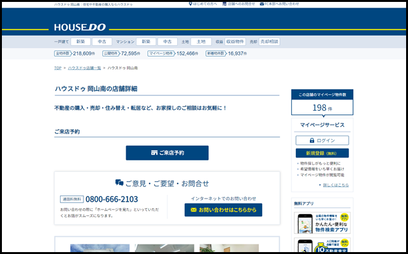Click the first store photo thumbnail

99,248
